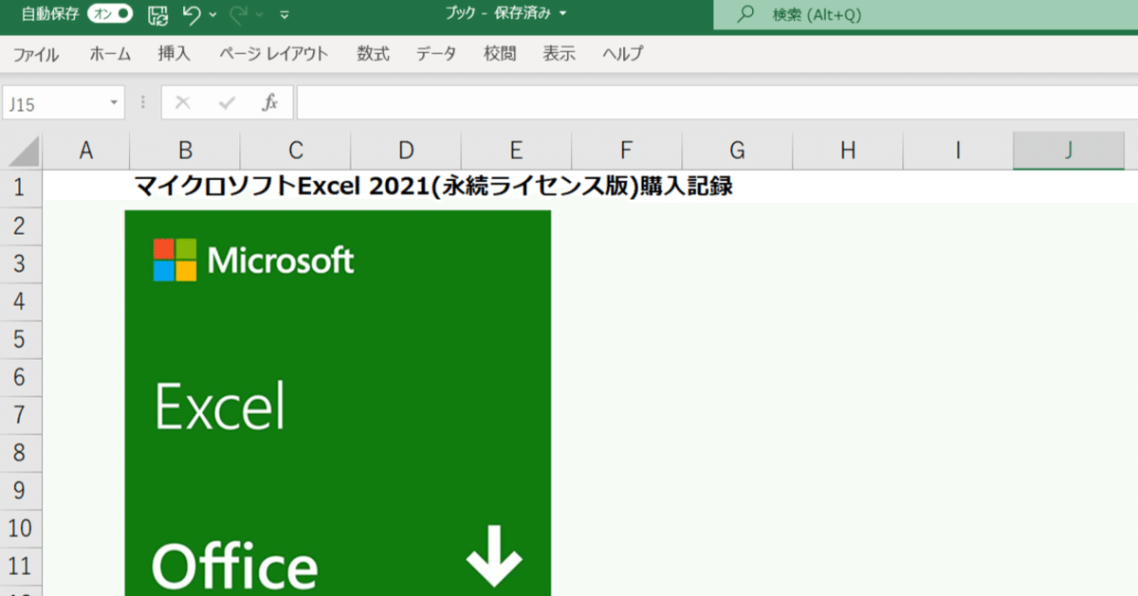
Task: Select column A header
Action: coord(86,151)
